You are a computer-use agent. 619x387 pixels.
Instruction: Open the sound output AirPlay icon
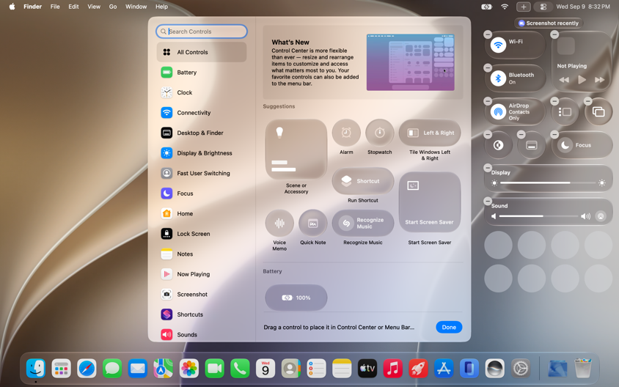pyautogui.click(x=601, y=216)
